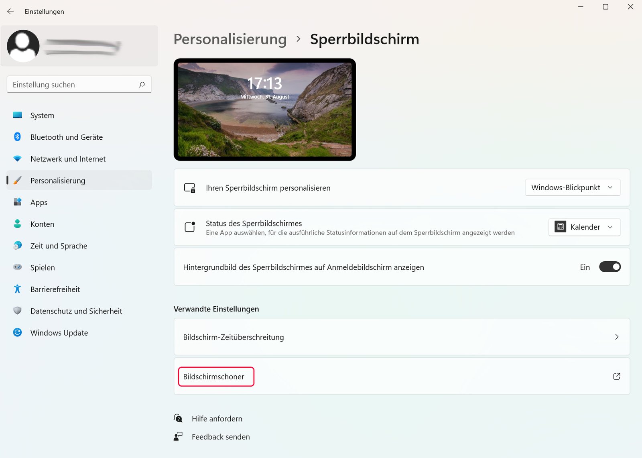The width and height of the screenshot is (642, 458).
Task: Click Feedback senden
Action: [221, 436]
